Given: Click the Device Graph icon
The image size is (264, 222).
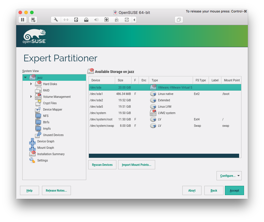Looking at the screenshot, I should (x=32, y=141).
